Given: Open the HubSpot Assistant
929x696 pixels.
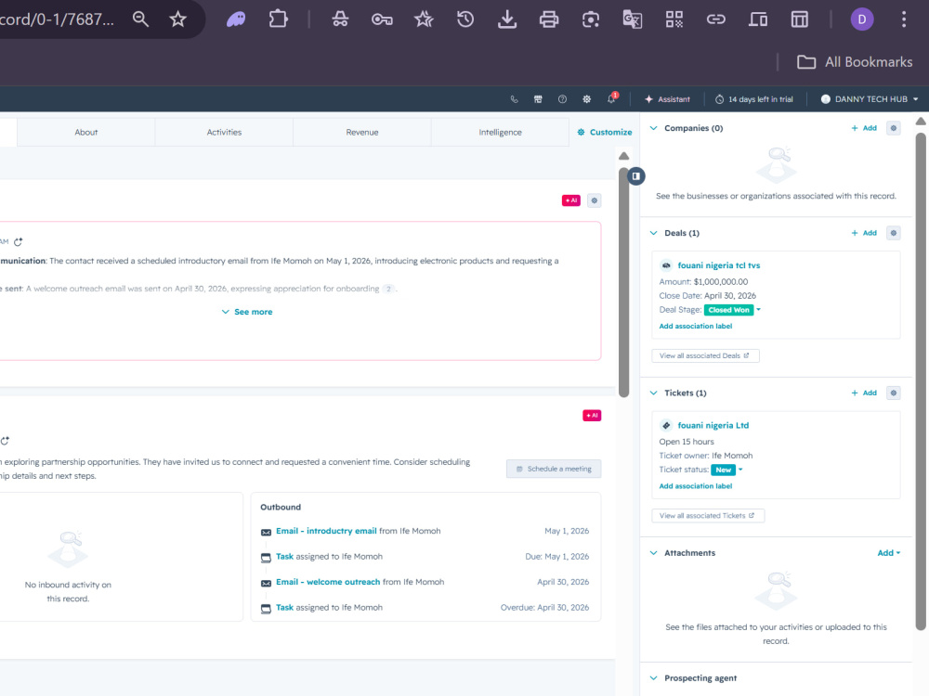Looking at the screenshot, I should 667,99.
